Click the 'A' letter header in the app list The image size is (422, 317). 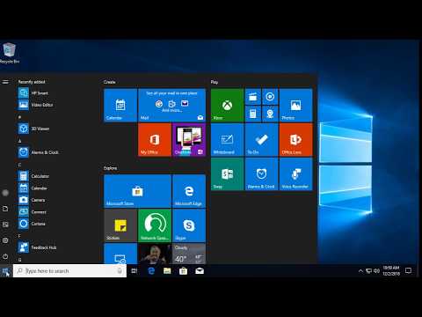pyautogui.click(x=19, y=141)
